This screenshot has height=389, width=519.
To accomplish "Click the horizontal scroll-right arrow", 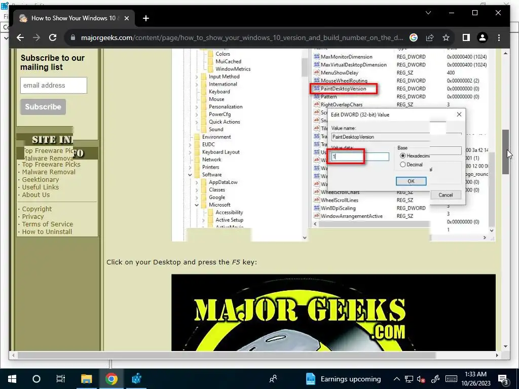I will 497,355.
